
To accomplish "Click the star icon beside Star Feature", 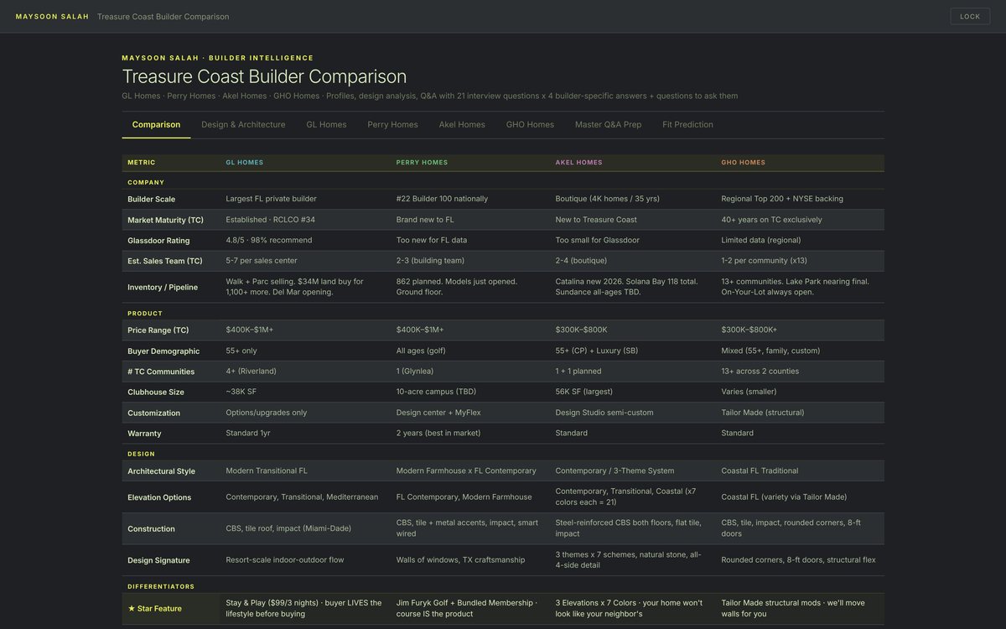I will 132,609.
